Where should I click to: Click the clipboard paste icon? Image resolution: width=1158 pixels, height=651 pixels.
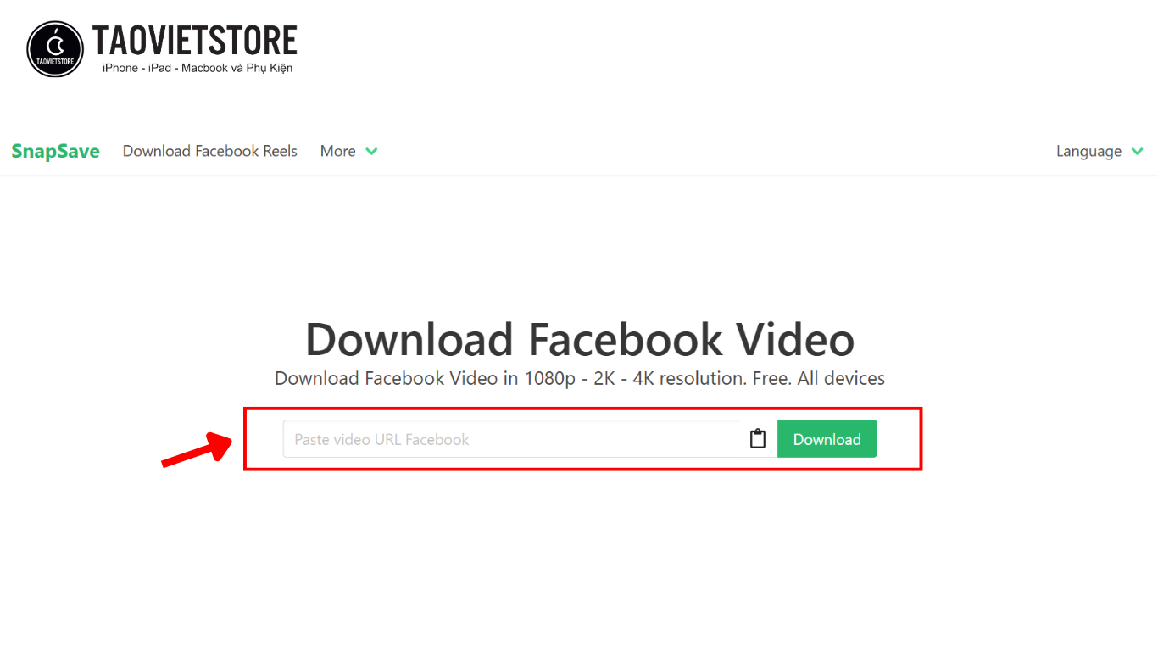click(x=758, y=439)
